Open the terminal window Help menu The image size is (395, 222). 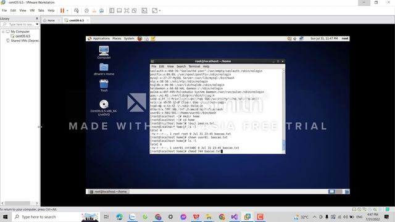tap(206, 67)
